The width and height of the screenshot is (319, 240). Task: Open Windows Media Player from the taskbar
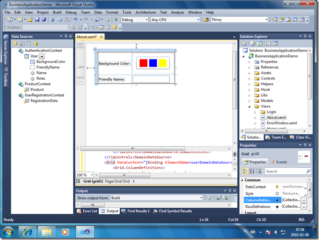65,232
